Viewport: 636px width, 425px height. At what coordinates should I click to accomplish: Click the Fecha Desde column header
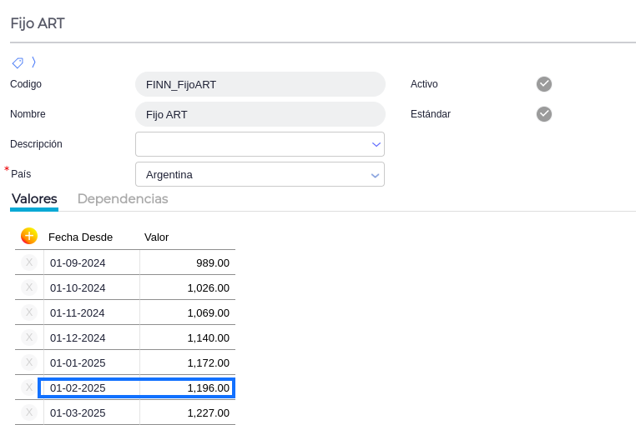80,237
